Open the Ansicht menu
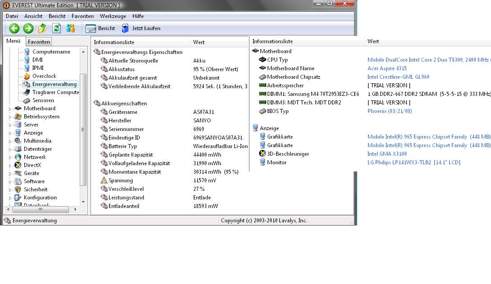 click(x=33, y=16)
